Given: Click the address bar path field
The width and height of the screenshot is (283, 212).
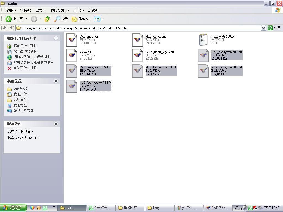Looking at the screenshot, I should coord(138,28).
